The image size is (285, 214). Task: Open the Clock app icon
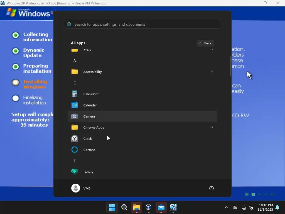pyautogui.click(x=75, y=138)
